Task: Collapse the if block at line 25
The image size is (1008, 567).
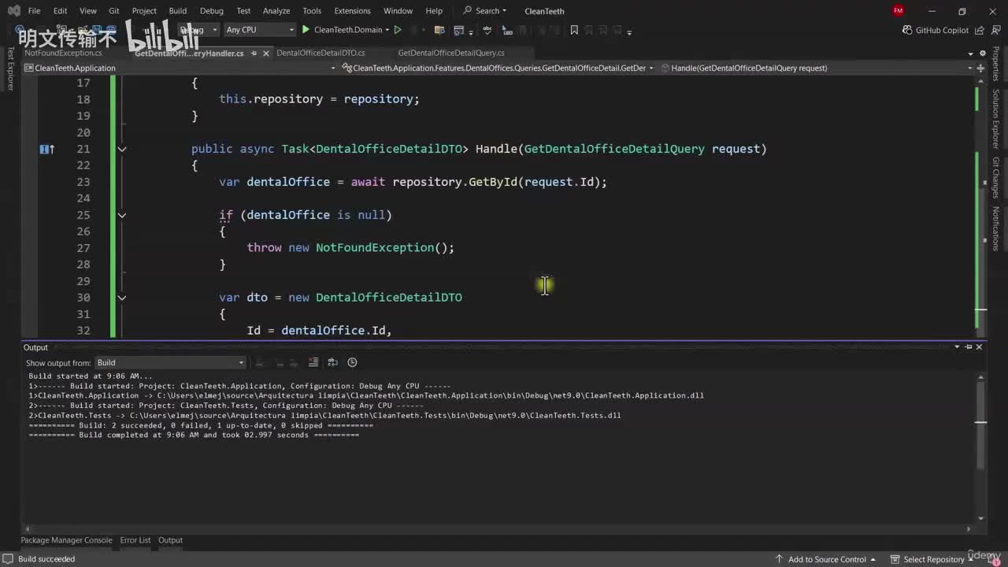Action: click(x=122, y=215)
